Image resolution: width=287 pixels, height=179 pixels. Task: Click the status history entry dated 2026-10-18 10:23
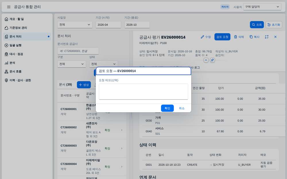209,165
